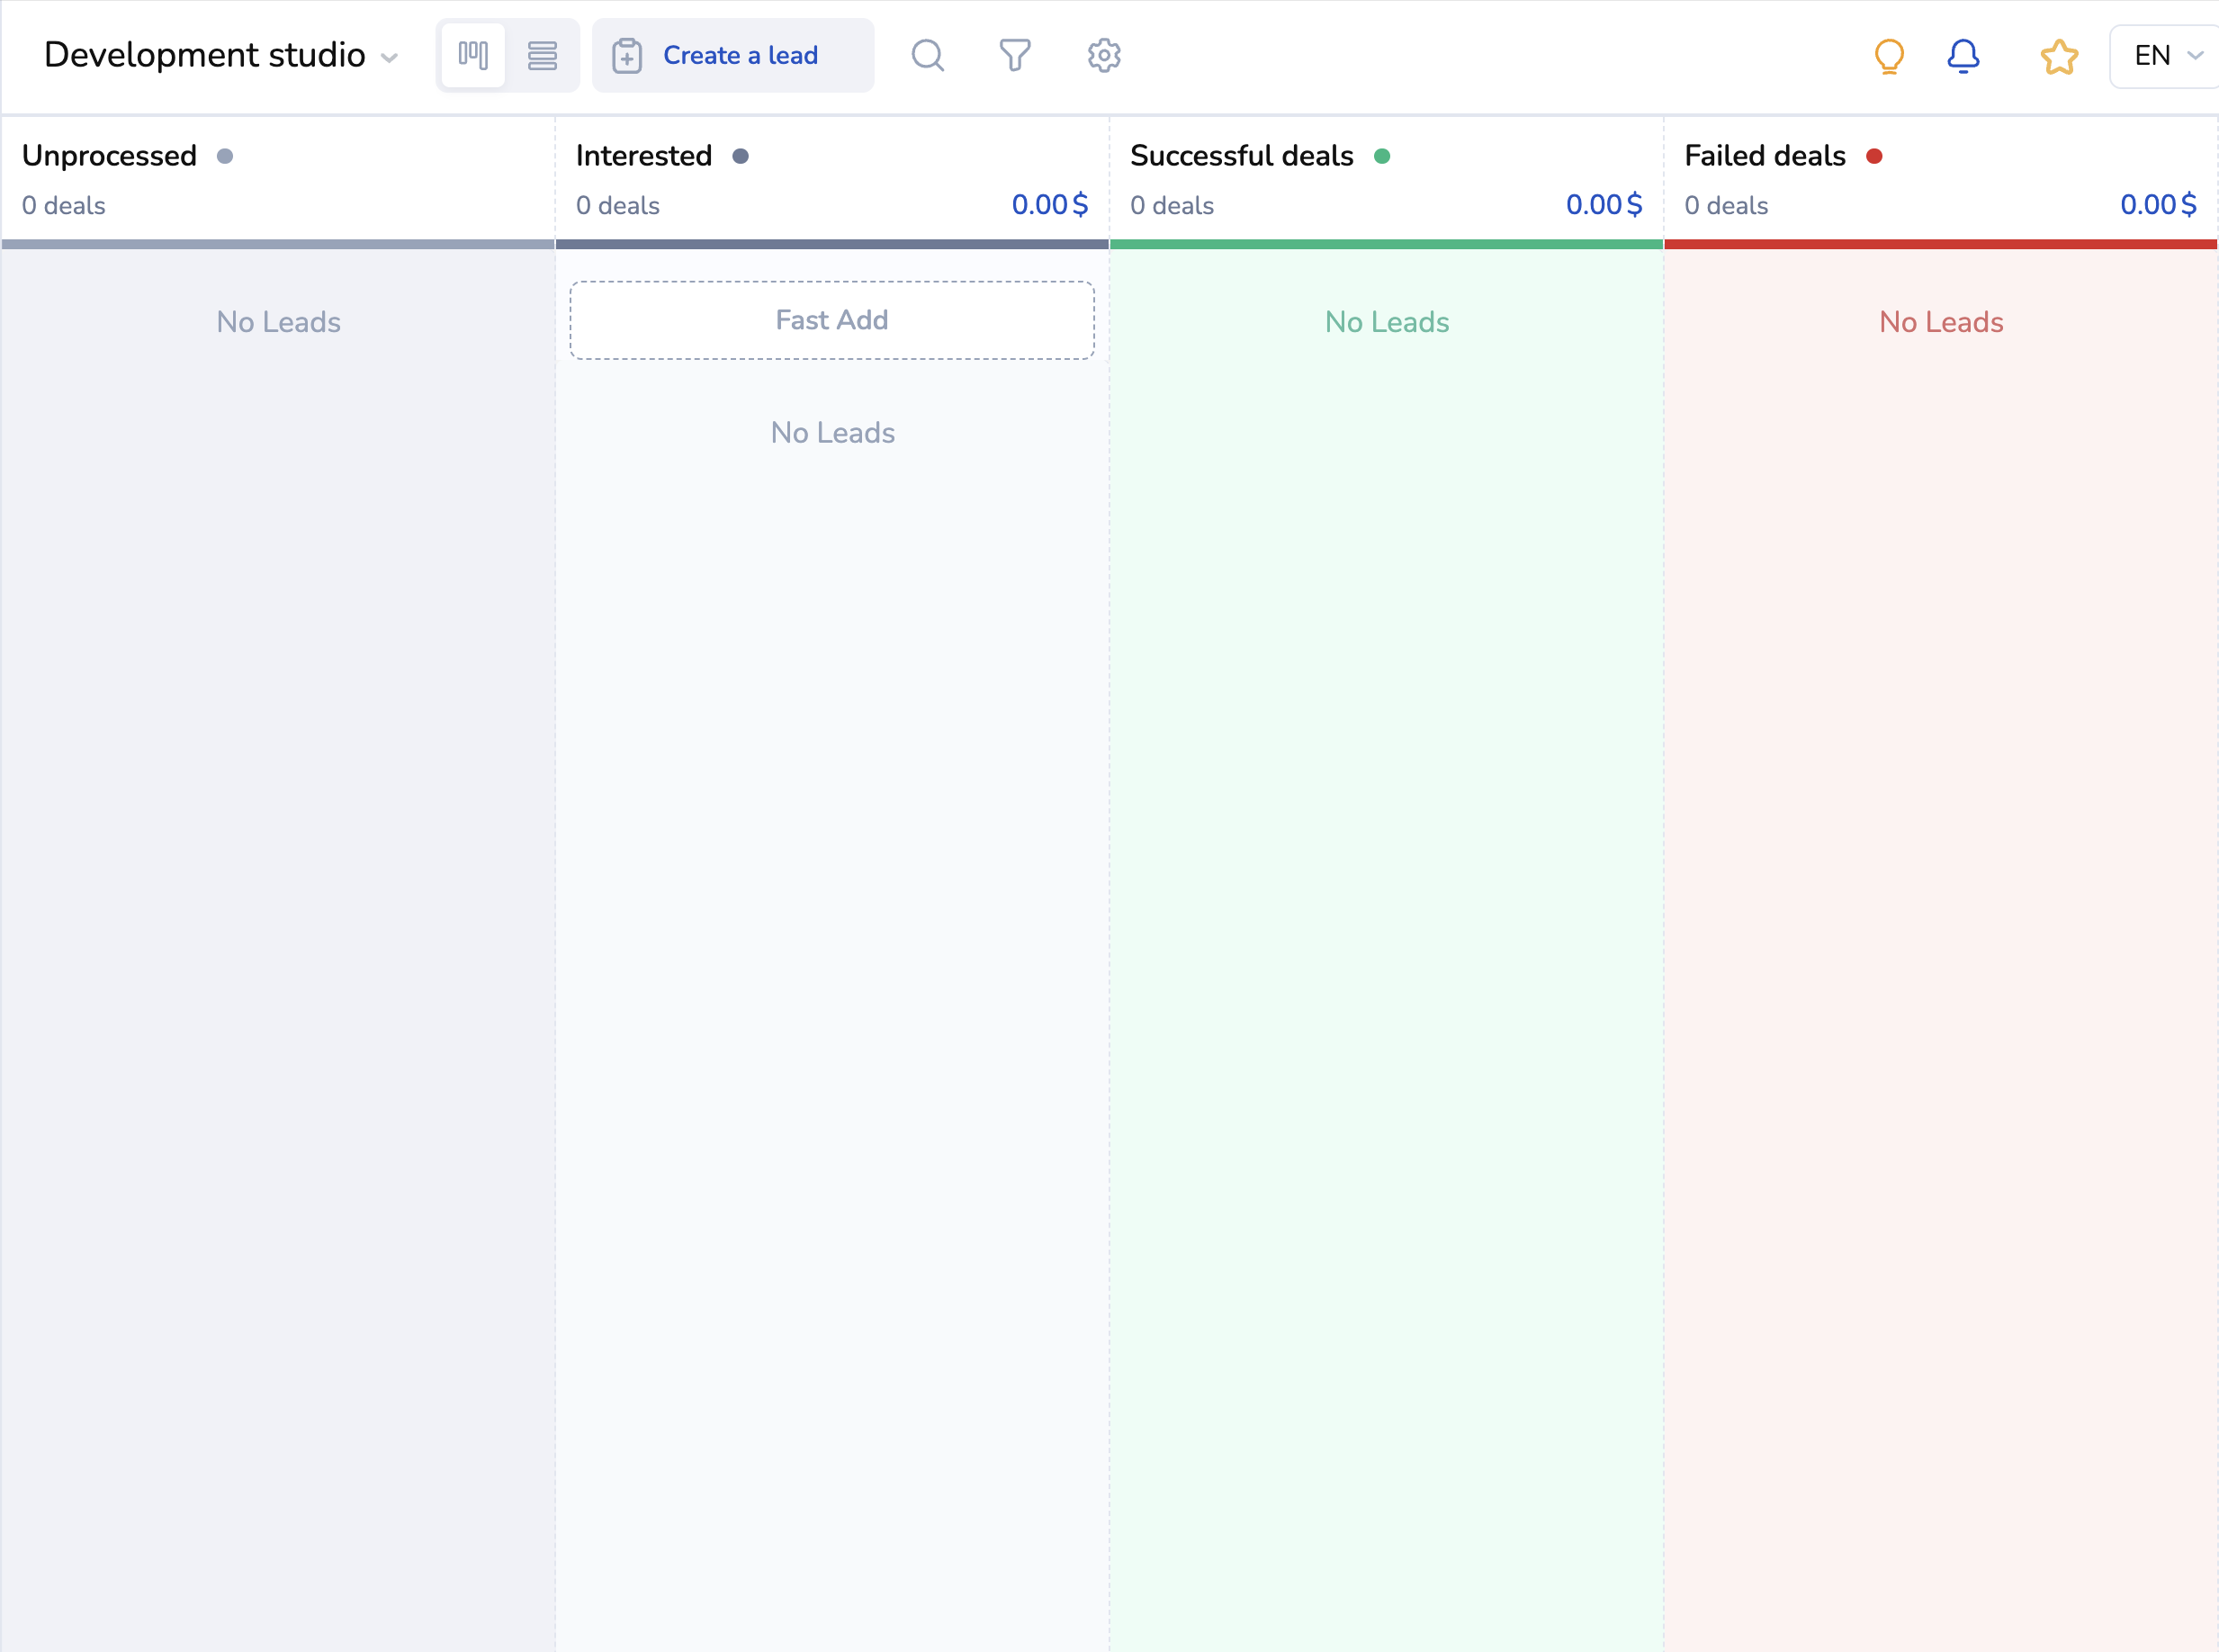Open the search magnifier icon
The image size is (2219, 1652).
click(927, 55)
